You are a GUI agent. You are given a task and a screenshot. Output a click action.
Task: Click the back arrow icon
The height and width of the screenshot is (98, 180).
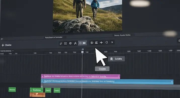(3, 45)
